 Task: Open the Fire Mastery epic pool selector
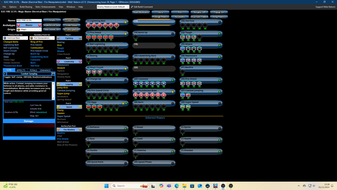[69, 130]
